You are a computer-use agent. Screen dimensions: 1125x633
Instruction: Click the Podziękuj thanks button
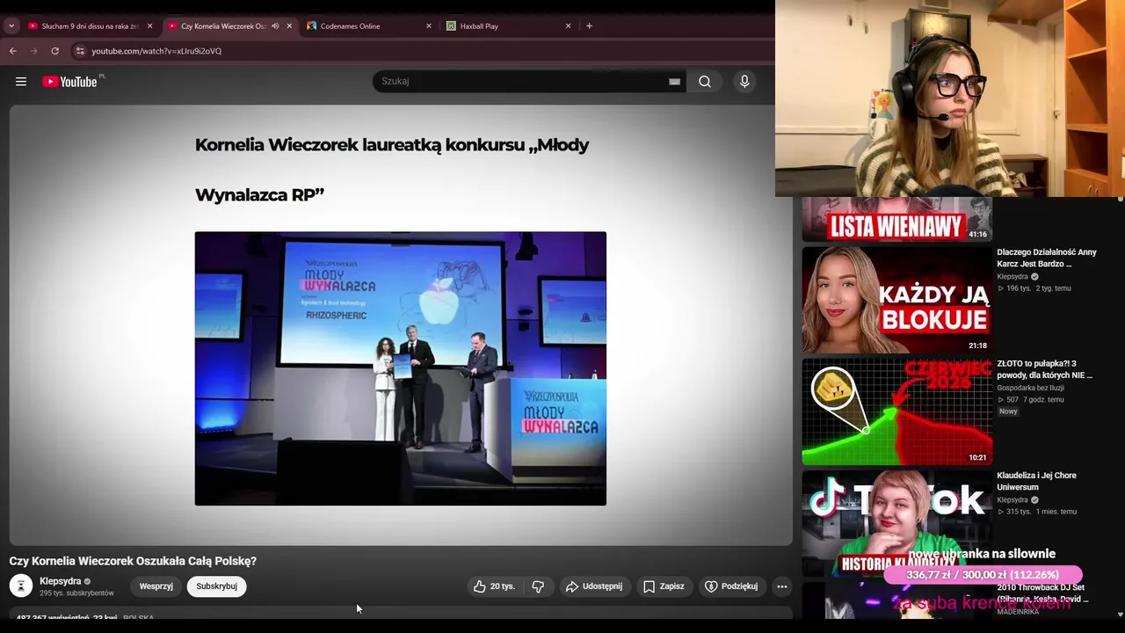coord(731,586)
